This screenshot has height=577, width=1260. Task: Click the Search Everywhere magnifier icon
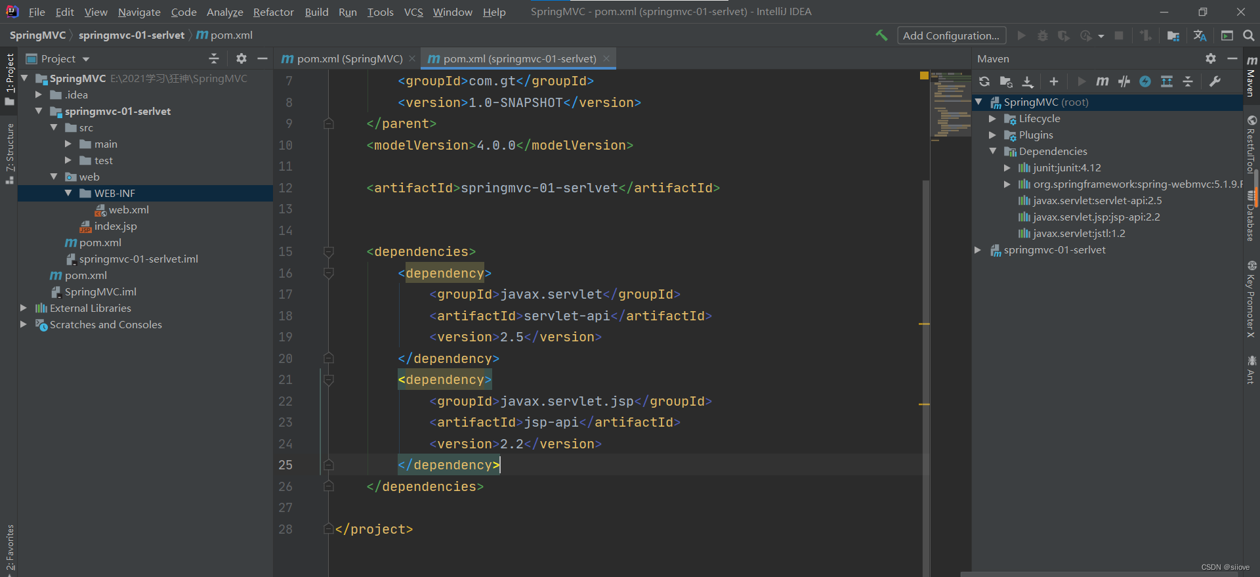[1248, 35]
